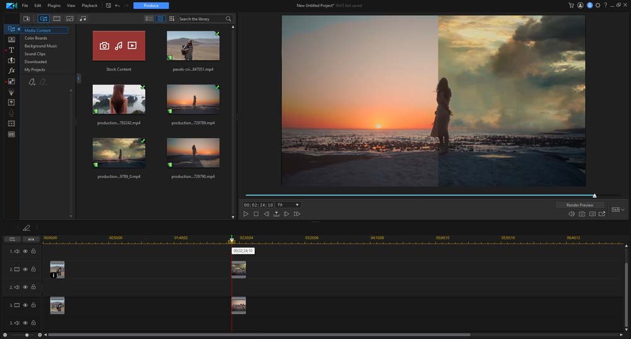
Task: Click the save project icon in menu bar
Action: click(x=109, y=6)
